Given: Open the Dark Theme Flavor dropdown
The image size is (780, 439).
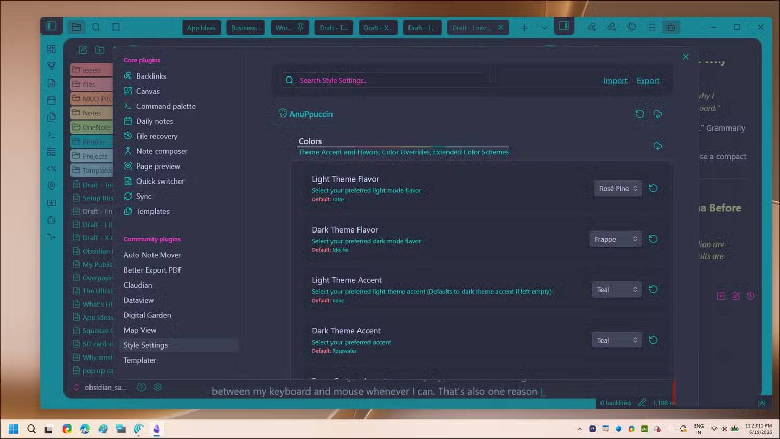Looking at the screenshot, I should 615,239.
